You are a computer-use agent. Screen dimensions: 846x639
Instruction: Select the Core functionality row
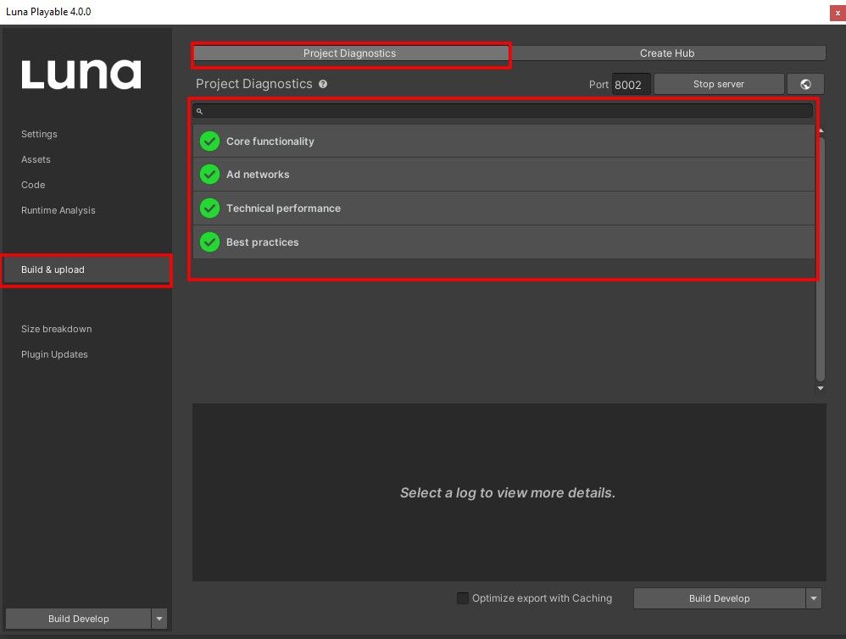pyautogui.click(x=504, y=142)
